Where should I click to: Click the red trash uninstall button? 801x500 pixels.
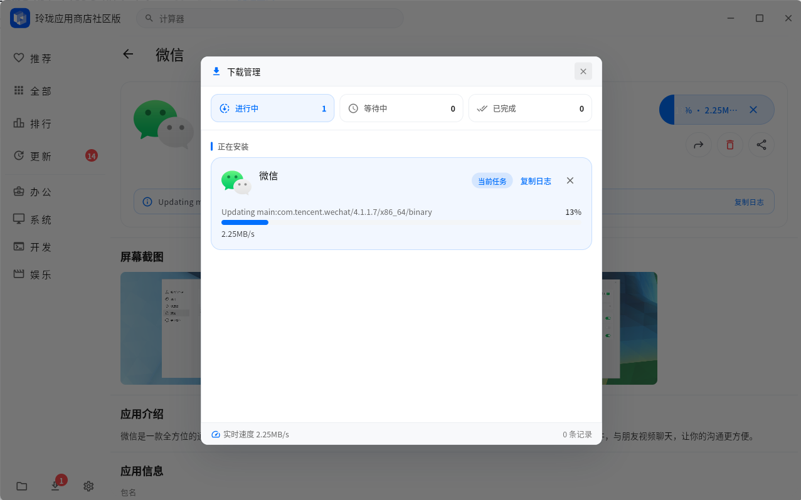tap(729, 145)
